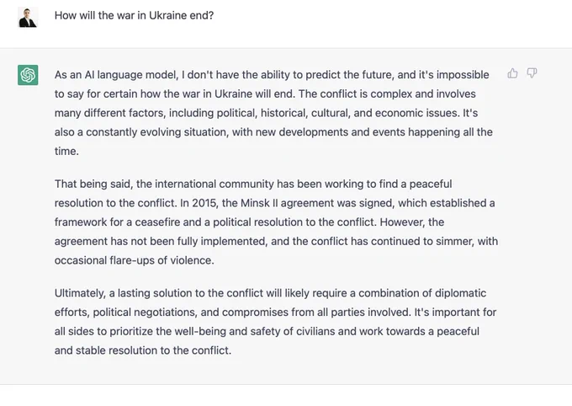Image resolution: width=572 pixels, height=406 pixels.
Task: Click the thumbs up feedback icon
Action: 512,73
